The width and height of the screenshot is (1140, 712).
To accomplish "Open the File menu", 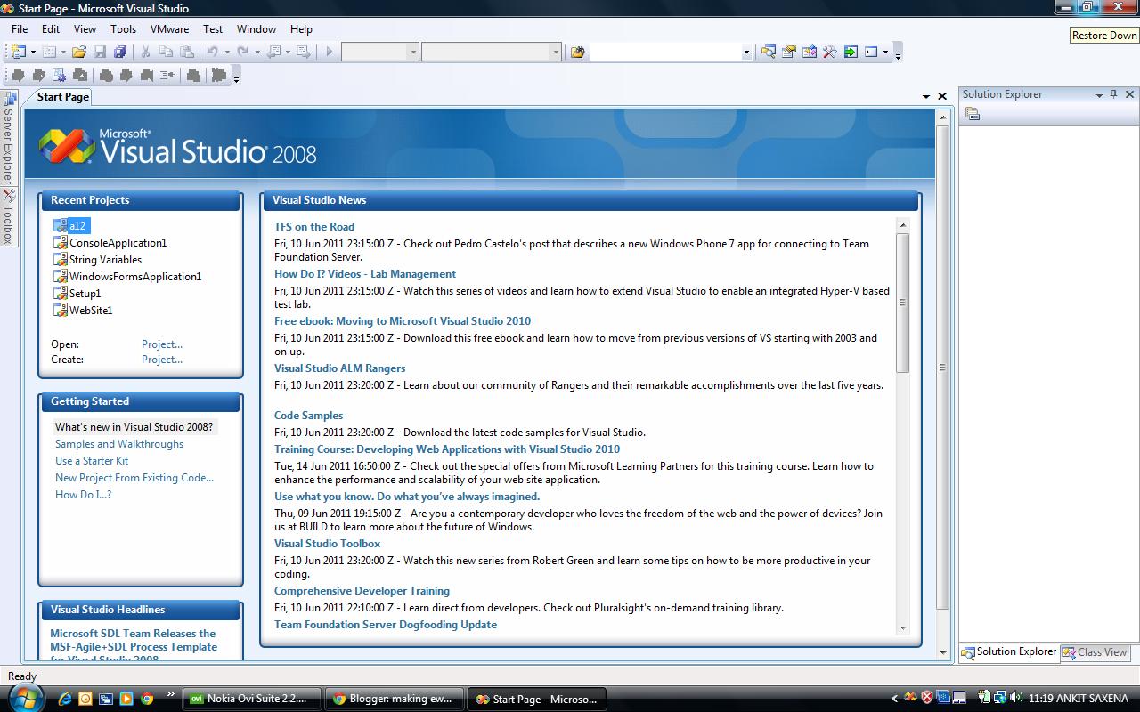I will pos(20,29).
